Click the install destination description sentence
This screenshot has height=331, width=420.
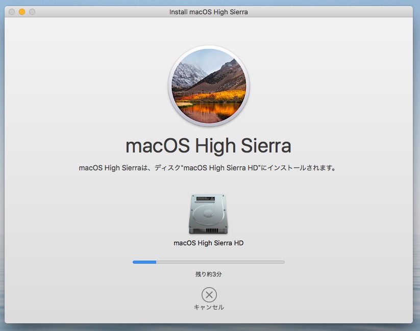click(207, 168)
